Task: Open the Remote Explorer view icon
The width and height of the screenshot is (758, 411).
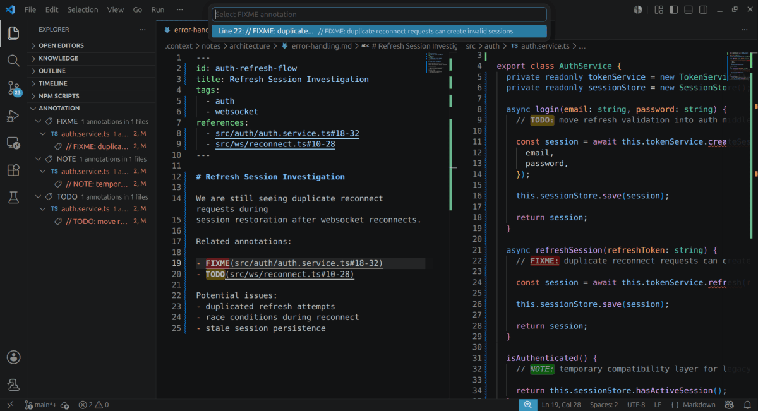Action: [13, 143]
